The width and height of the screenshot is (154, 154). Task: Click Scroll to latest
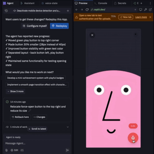pyautogui.click(x=37, y=129)
